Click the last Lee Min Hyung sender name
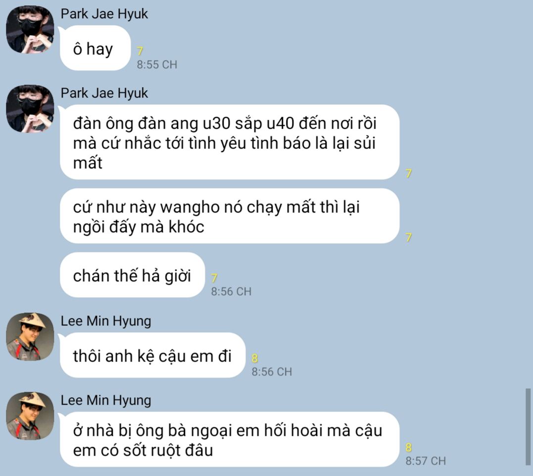This screenshot has height=476, width=533. (106, 401)
